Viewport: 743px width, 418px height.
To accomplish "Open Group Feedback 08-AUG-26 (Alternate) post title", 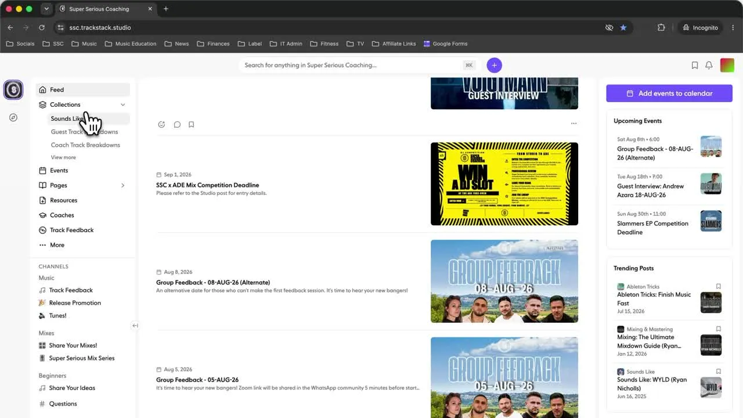I will [213, 283].
